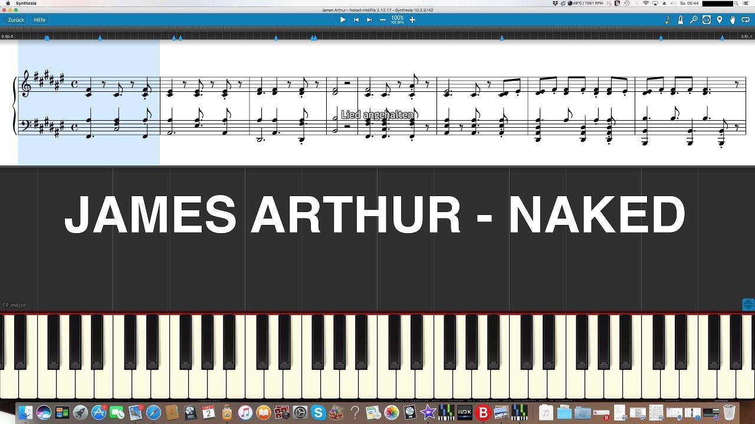
Task: Open Photos pinwheel icon in Dock
Action: [392, 413]
